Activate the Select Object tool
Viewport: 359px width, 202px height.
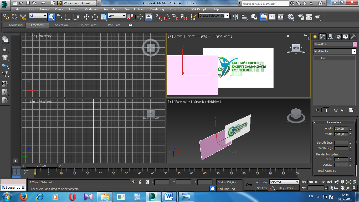click(x=51, y=17)
